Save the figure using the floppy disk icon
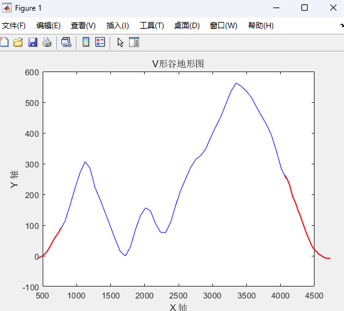Image resolution: width=344 pixels, height=311 pixels. [x=33, y=42]
